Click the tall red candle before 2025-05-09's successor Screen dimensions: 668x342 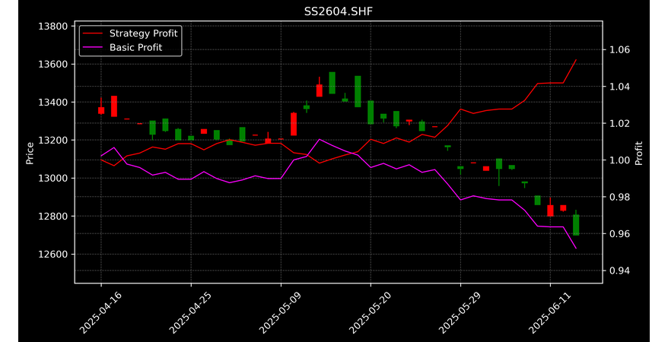[x=294, y=124]
